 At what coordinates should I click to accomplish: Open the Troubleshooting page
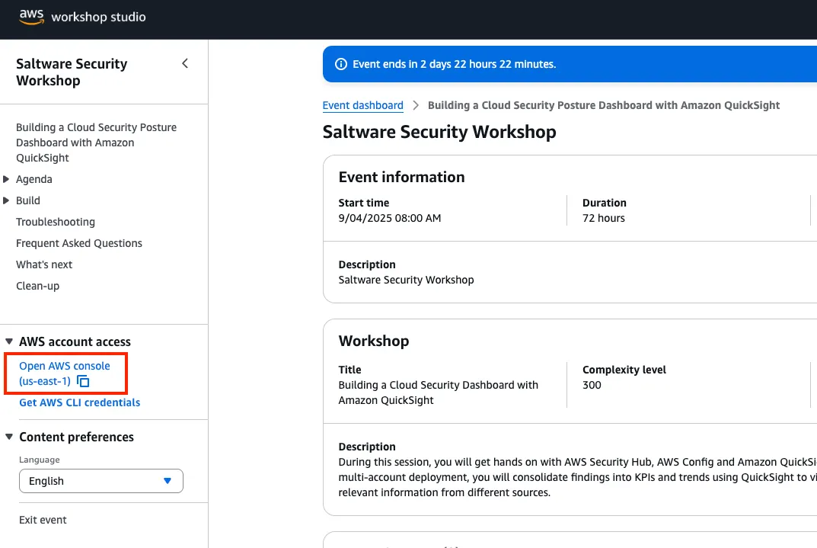tap(56, 222)
